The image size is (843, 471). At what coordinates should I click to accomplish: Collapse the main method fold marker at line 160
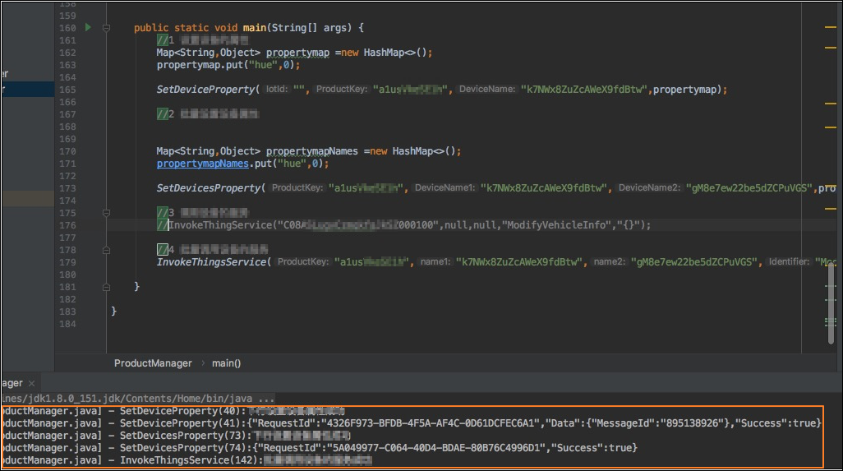106,28
